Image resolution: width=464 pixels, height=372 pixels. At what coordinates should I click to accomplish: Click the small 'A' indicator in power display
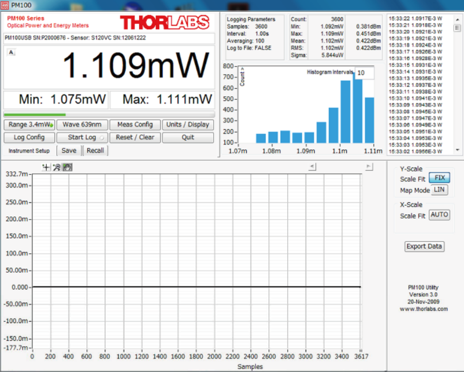(11, 52)
